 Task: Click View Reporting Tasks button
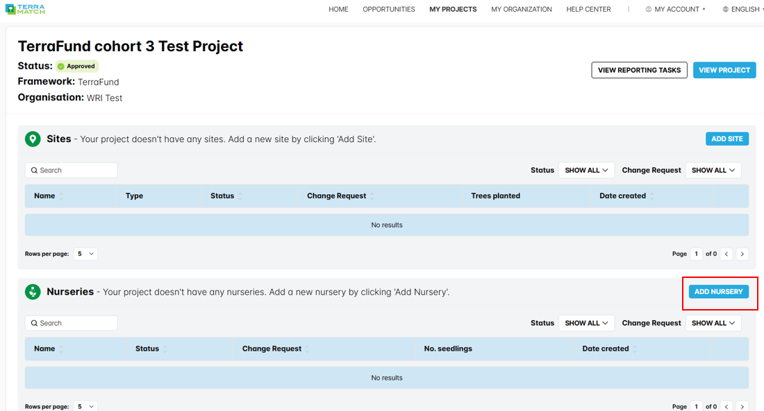pyautogui.click(x=639, y=70)
